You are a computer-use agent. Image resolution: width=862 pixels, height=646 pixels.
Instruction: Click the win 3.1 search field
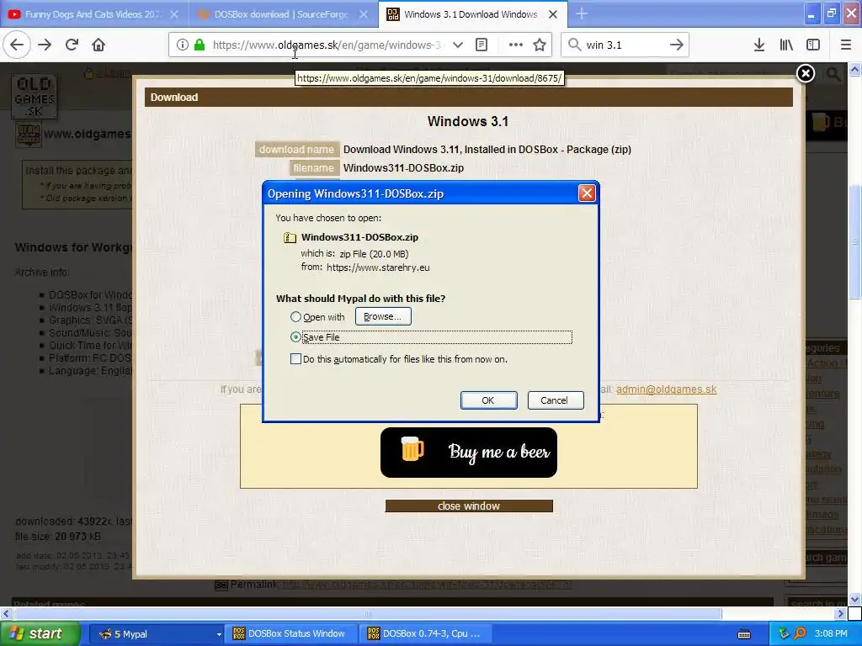pyautogui.click(x=624, y=45)
